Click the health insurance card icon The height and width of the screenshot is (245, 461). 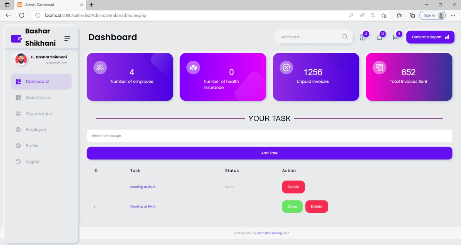pos(193,68)
